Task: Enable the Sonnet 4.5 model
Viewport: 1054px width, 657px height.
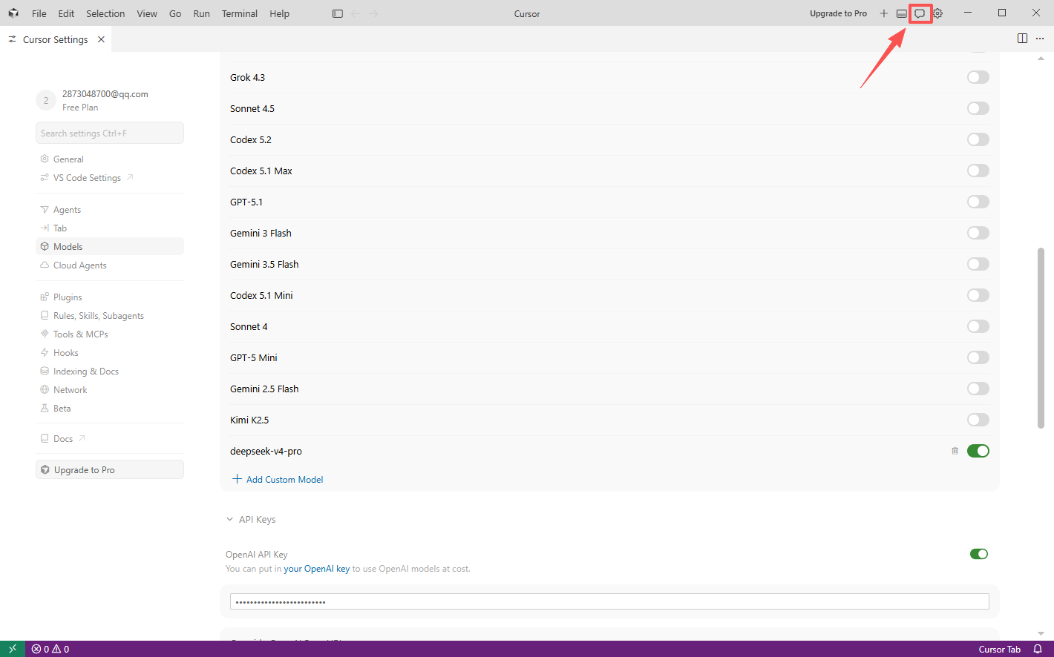Action: pos(978,108)
